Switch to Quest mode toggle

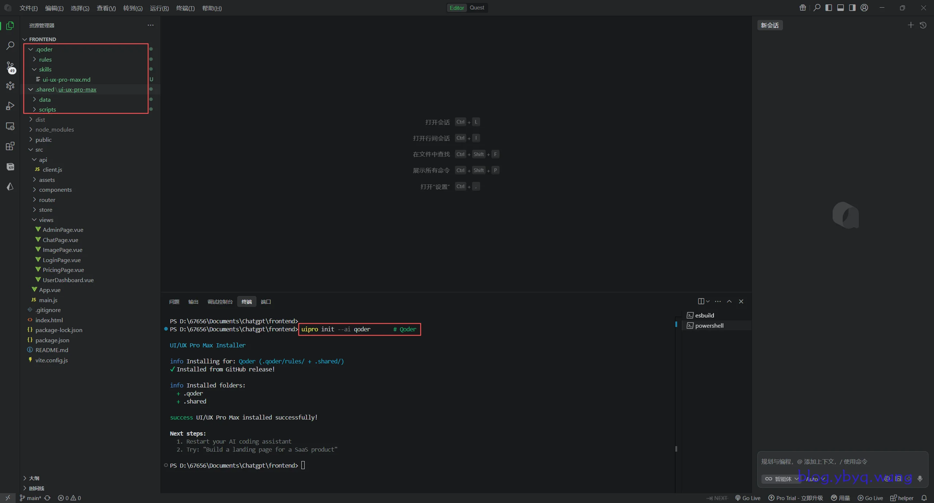click(x=477, y=8)
